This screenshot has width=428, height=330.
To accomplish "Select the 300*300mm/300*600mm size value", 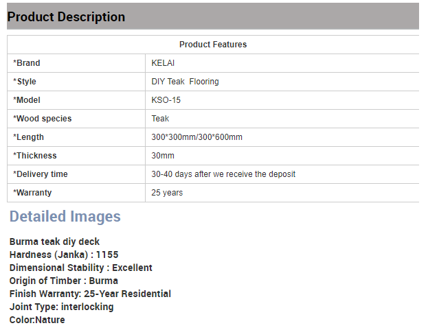I will point(196,137).
